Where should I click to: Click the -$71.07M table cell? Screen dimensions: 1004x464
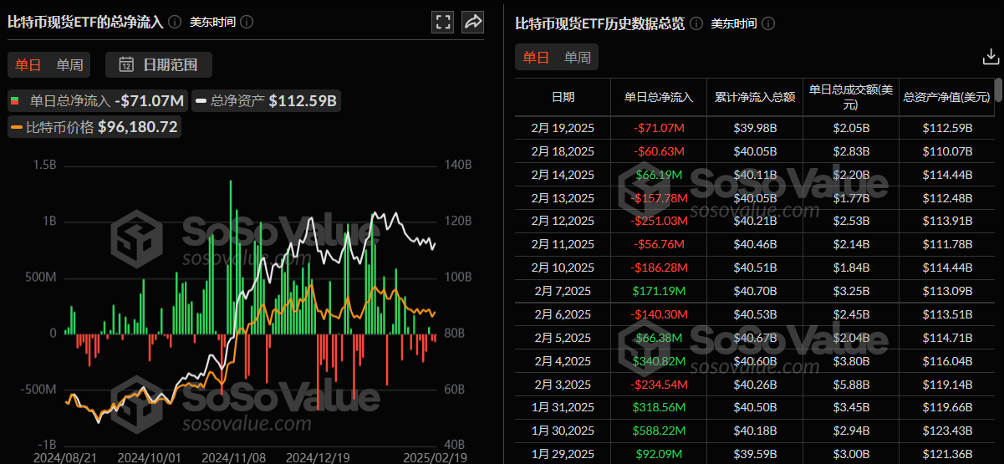pos(659,128)
